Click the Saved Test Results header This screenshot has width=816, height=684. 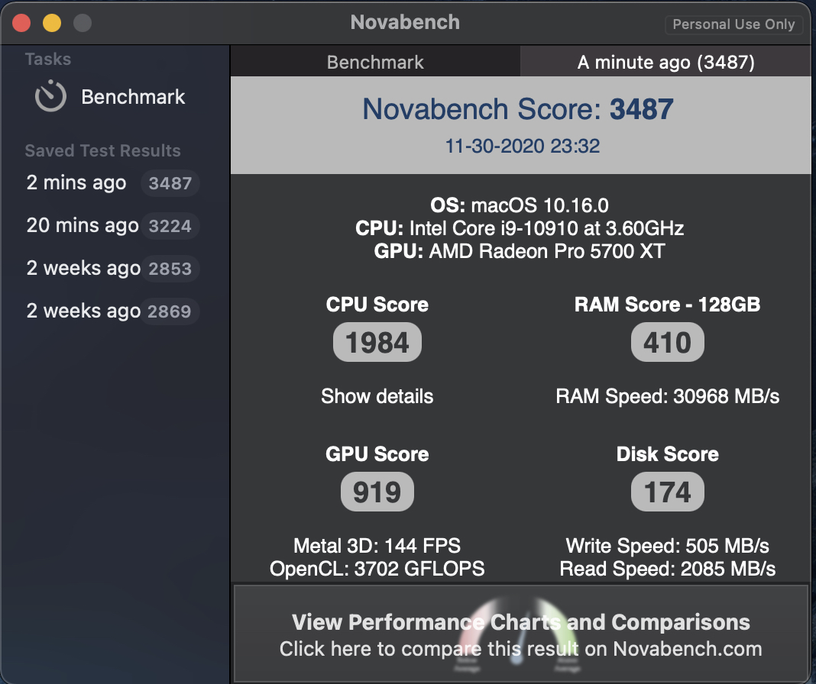(102, 150)
